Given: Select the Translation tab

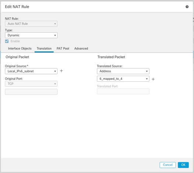Looking at the screenshot, I should coord(44,48).
